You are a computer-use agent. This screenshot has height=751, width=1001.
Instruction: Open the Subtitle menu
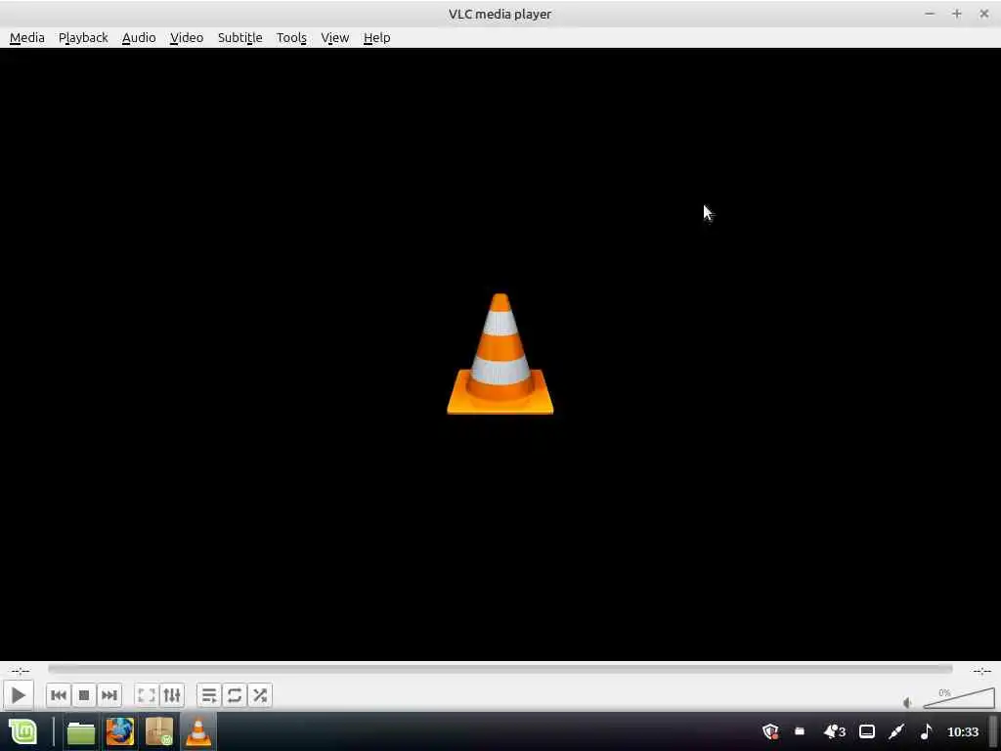tap(240, 38)
